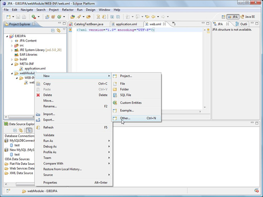263x197 pixels.
Task: Collapse the EJB3JPA project node
Action: [x=7, y=36]
